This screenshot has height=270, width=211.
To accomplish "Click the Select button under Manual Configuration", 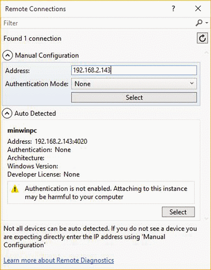I will pyautogui.click(x=134, y=97).
